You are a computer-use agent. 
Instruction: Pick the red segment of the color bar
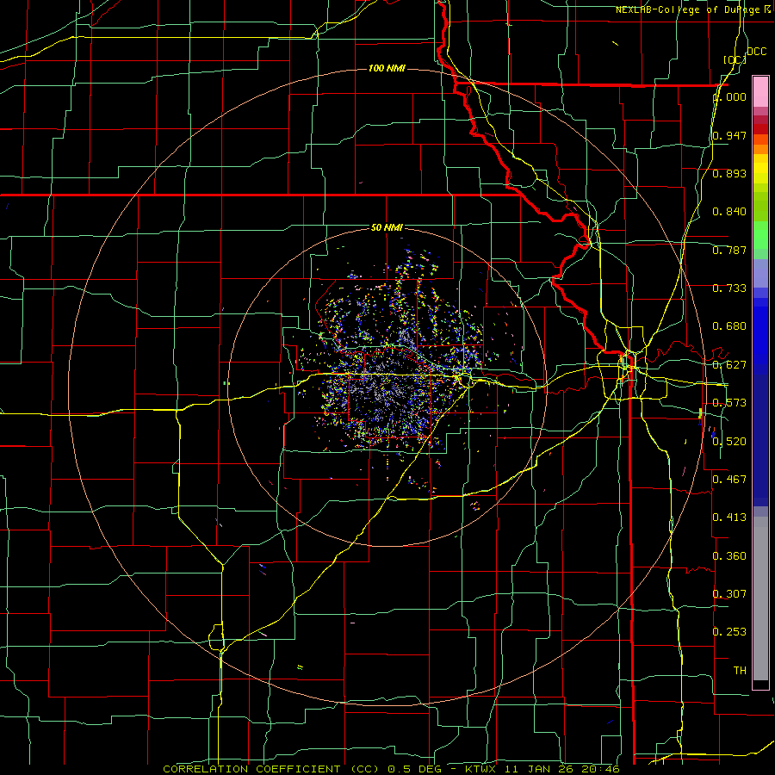[760, 129]
